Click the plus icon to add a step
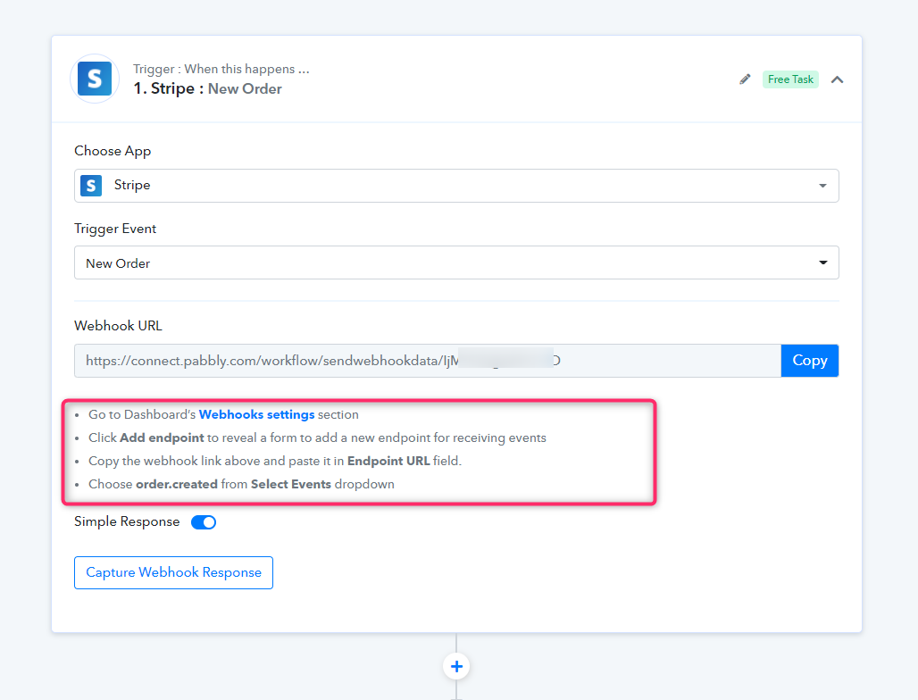 coord(456,666)
